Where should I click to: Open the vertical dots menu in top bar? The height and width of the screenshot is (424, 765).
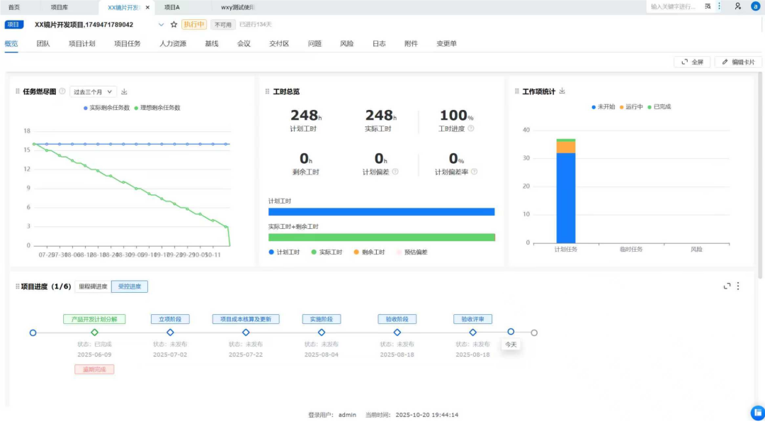pos(720,6)
